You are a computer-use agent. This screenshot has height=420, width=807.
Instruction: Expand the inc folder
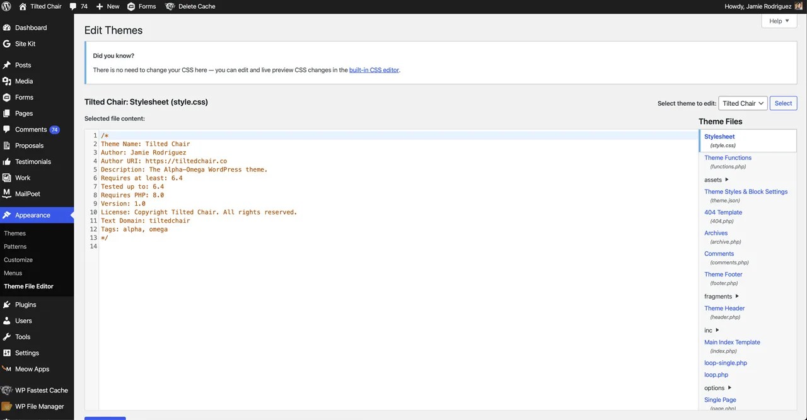[x=712, y=331]
